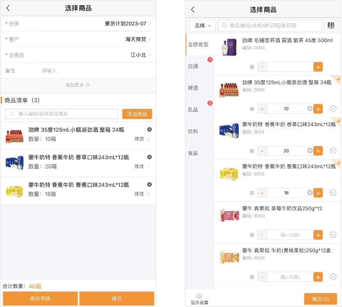Select 饮料 category tab

(x=200, y=132)
